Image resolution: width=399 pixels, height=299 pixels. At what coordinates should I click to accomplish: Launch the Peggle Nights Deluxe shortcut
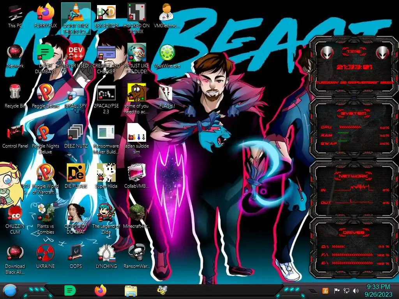(45, 139)
